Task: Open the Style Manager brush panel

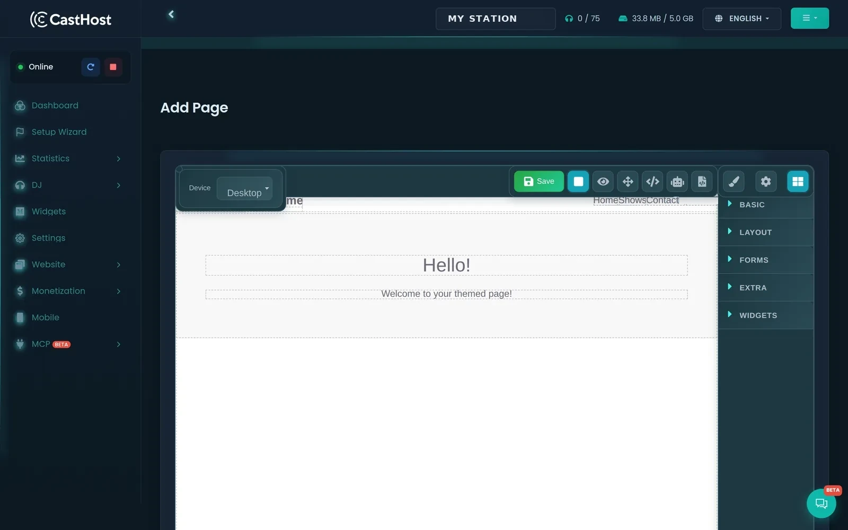Action: (x=734, y=181)
